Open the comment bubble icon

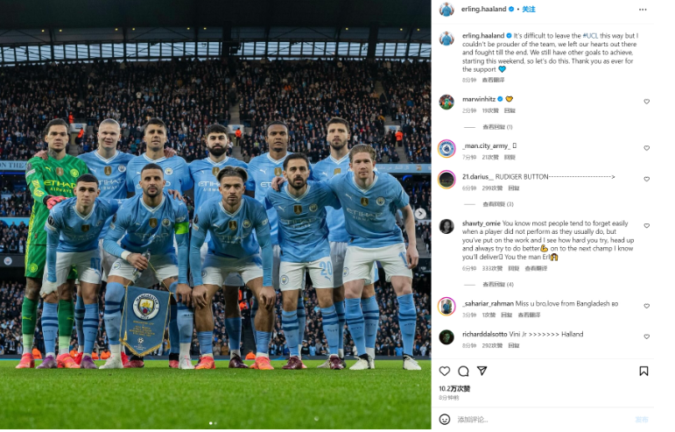tap(463, 371)
